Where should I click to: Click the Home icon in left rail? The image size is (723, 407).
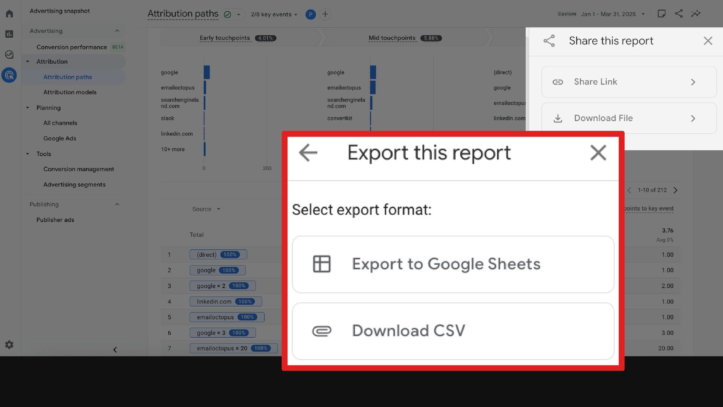(9, 14)
